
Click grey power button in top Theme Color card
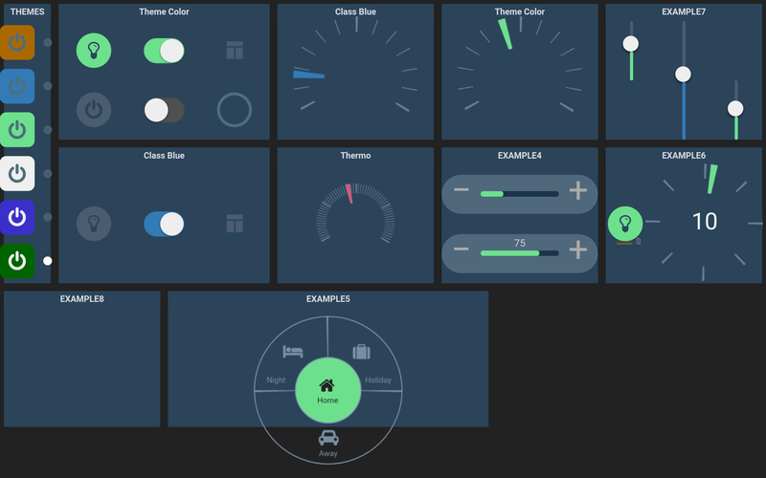[94, 110]
